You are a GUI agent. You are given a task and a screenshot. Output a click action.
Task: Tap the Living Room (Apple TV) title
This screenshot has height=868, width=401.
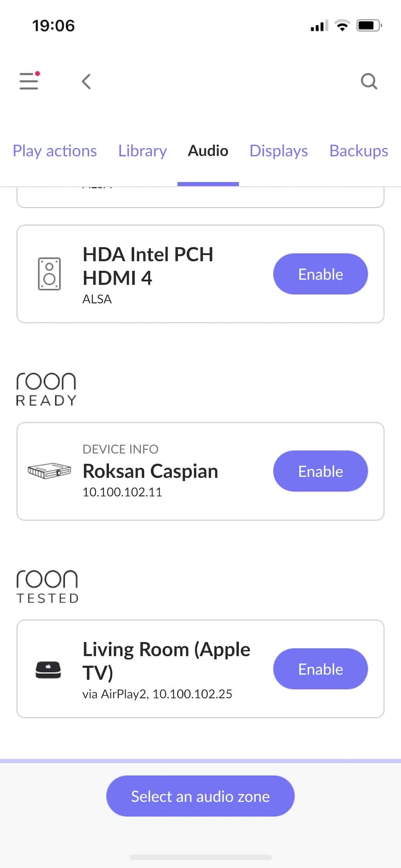click(x=166, y=661)
